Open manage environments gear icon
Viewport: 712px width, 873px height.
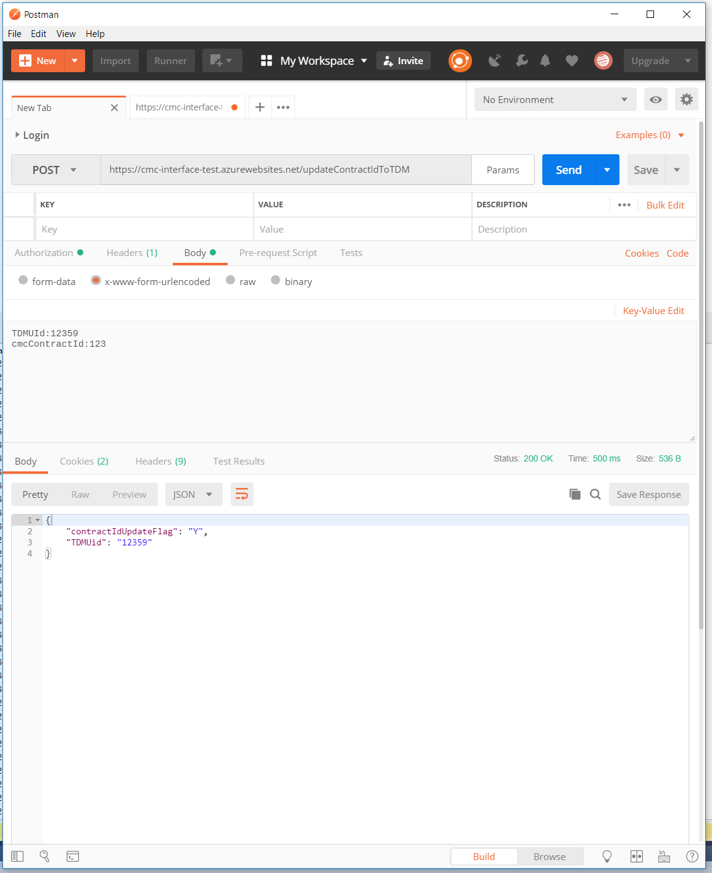click(x=686, y=99)
